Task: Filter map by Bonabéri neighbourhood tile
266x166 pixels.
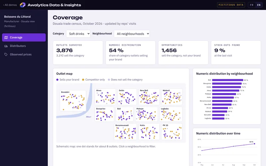Action: pos(73,101)
